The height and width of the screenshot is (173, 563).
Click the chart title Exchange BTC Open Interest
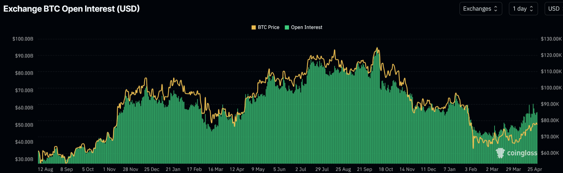(71, 9)
